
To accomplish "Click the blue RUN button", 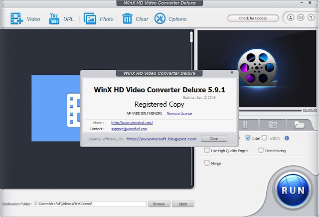I will pyautogui.click(x=293, y=190).
